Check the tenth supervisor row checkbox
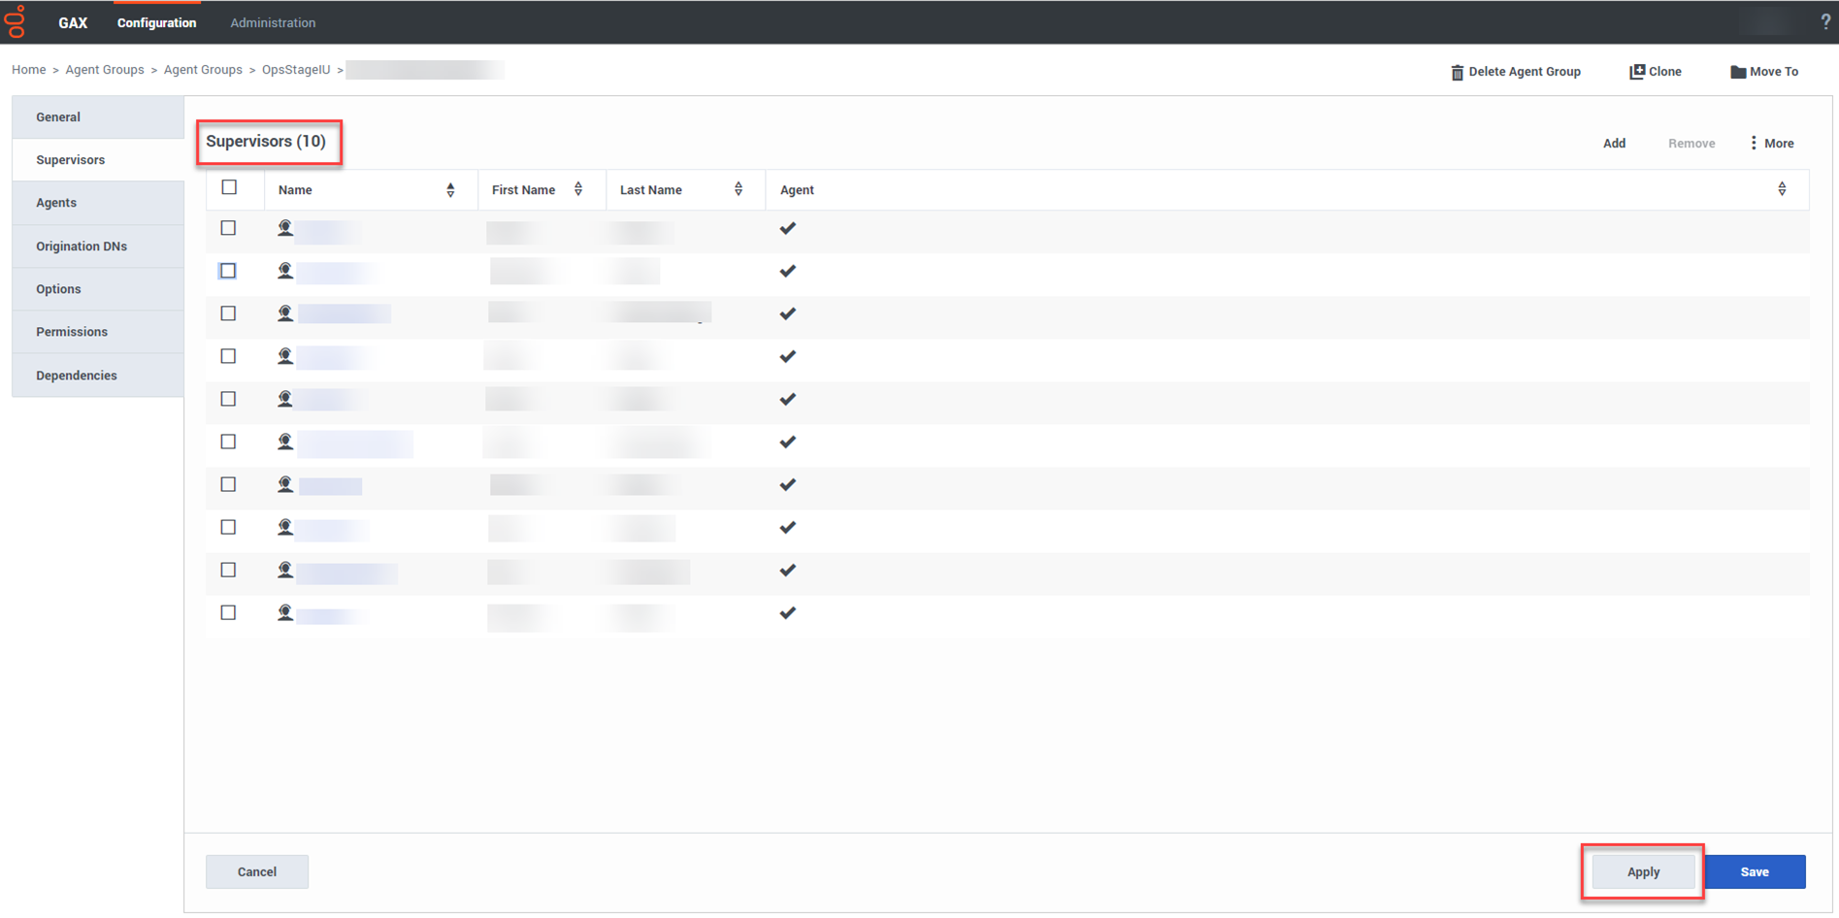1839x918 pixels. coord(228,612)
